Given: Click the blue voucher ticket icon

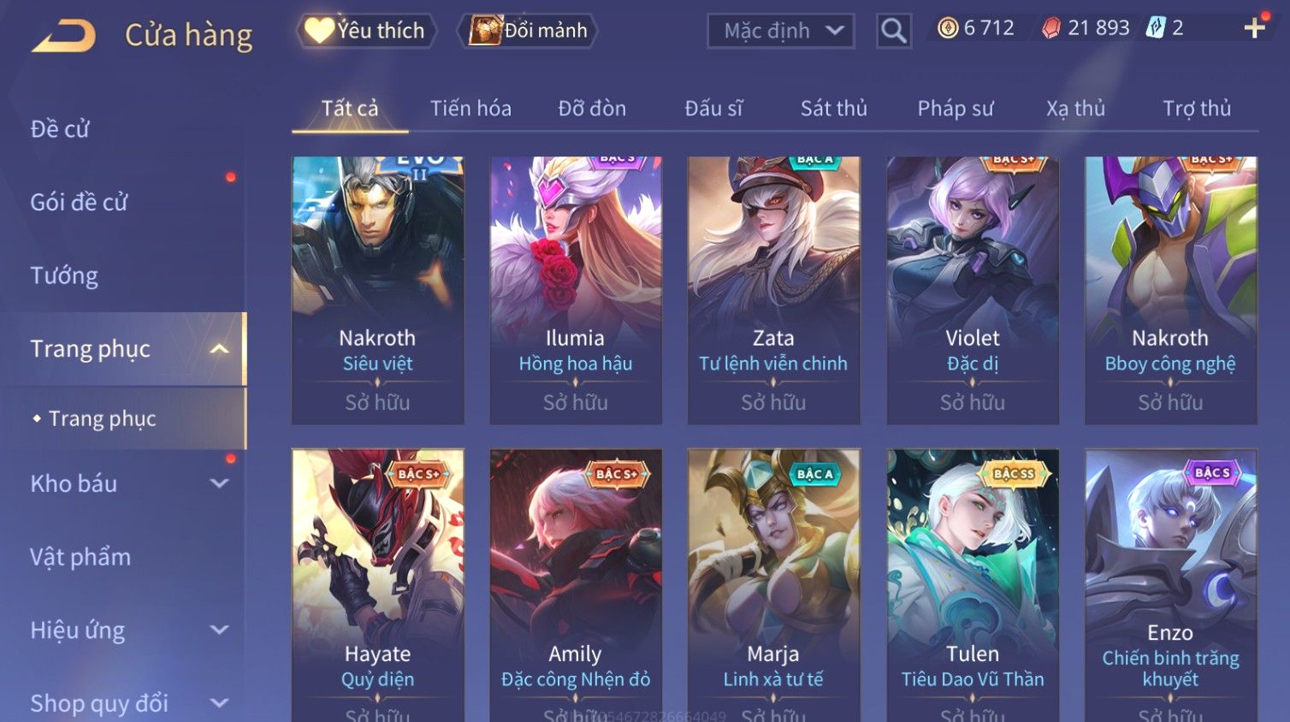Looking at the screenshot, I should (x=1156, y=28).
